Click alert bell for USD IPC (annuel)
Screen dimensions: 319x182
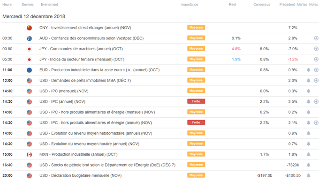(308, 102)
